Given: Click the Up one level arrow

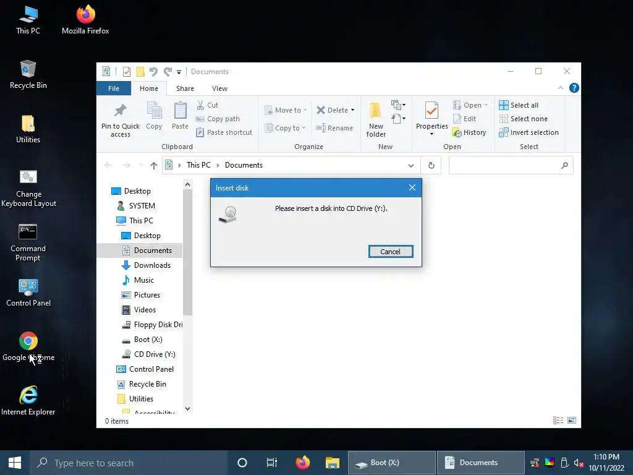Looking at the screenshot, I should [154, 165].
